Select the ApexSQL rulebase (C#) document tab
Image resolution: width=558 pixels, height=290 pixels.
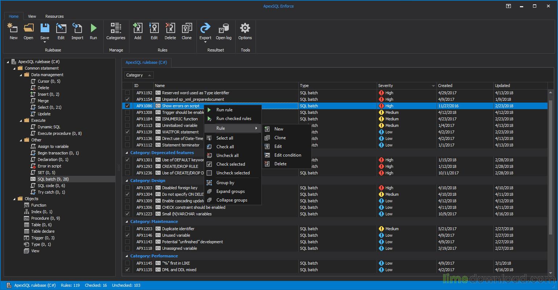(x=146, y=62)
